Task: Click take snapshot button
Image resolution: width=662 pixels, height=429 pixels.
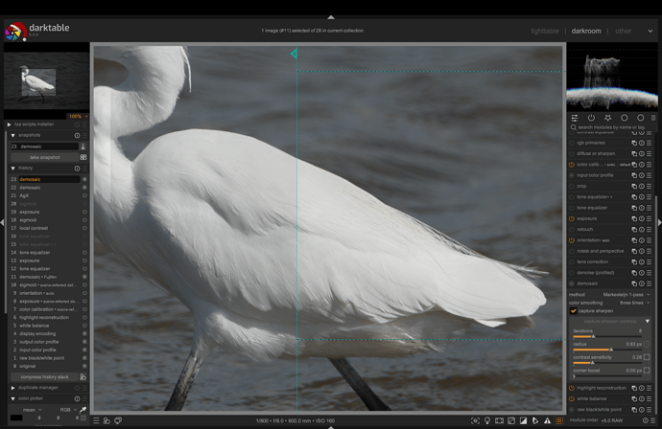Action: coord(44,157)
